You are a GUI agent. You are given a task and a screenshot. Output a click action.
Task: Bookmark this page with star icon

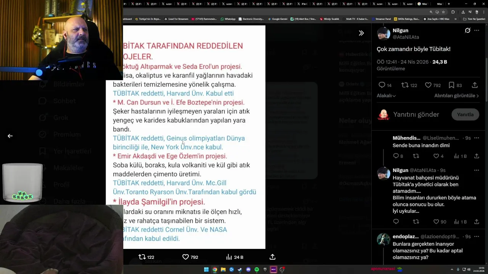(x=443, y=12)
